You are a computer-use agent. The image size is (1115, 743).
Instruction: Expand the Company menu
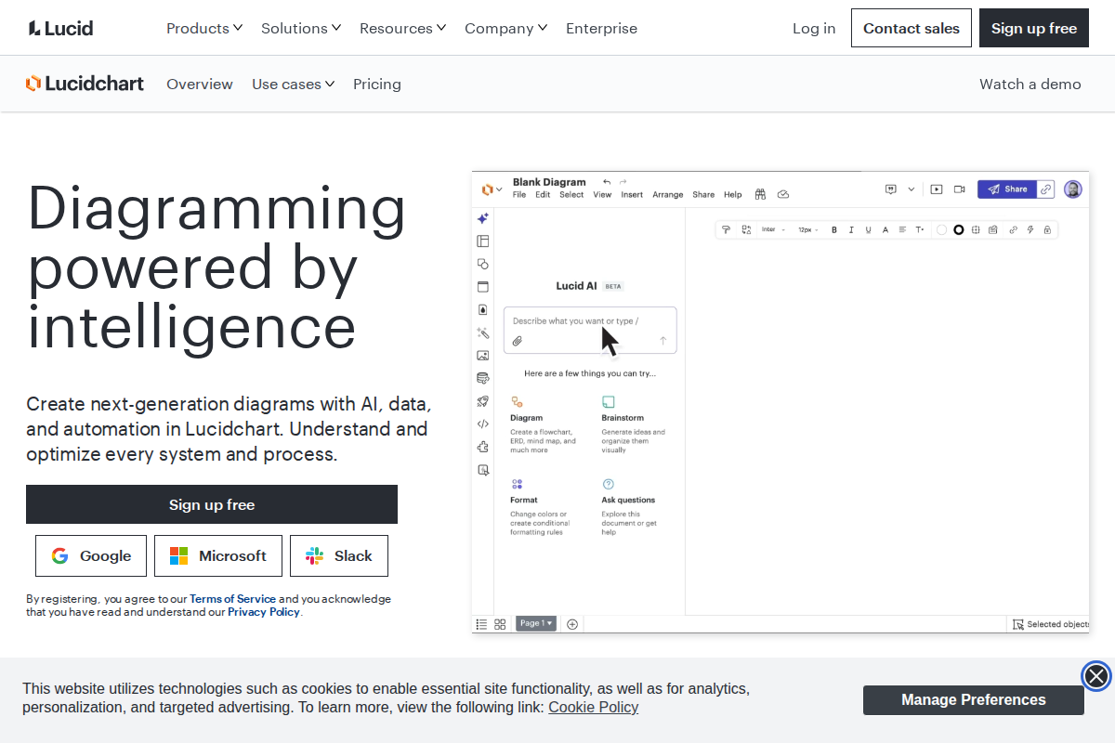(506, 28)
